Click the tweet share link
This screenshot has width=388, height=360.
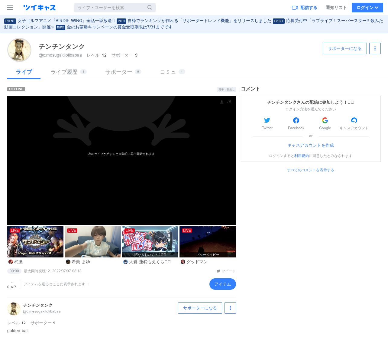226,271
